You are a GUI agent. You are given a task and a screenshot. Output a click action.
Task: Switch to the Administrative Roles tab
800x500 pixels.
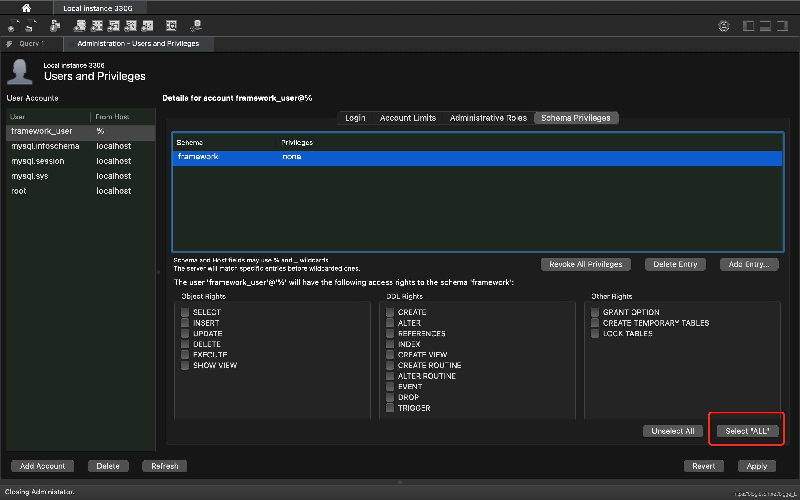[488, 118]
